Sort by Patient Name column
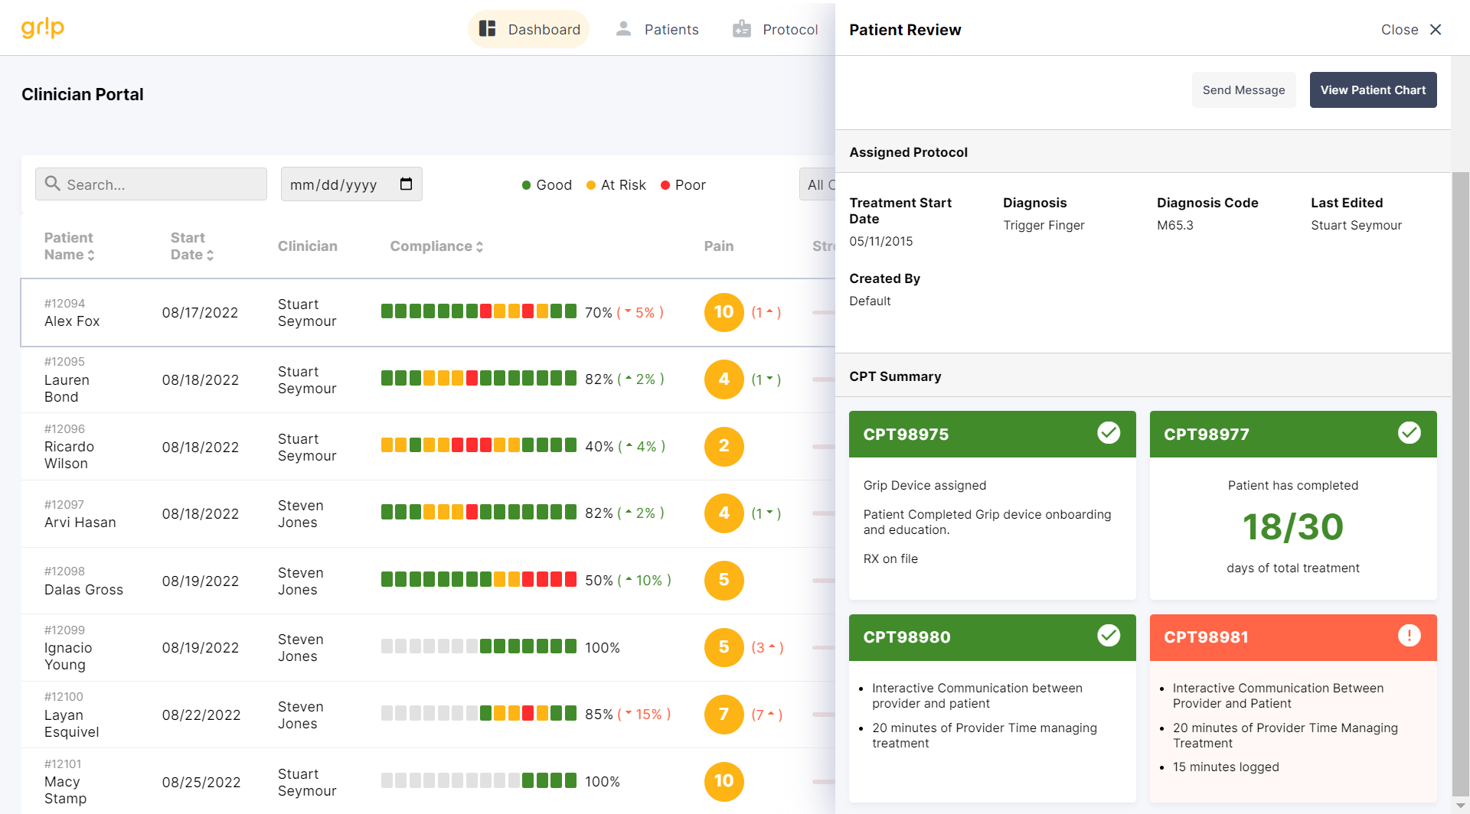This screenshot has height=814, width=1470. [70, 246]
